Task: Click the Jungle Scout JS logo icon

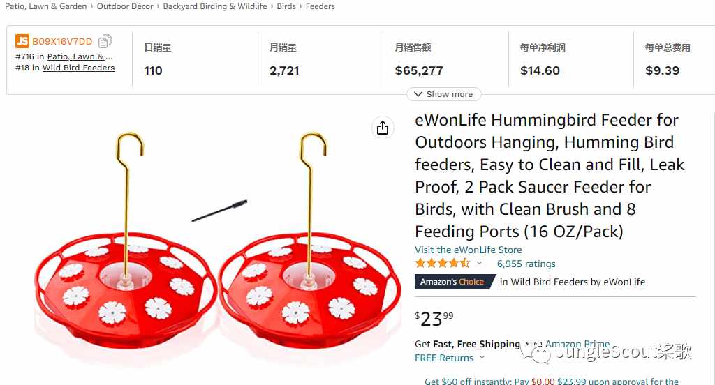Action: pos(22,41)
